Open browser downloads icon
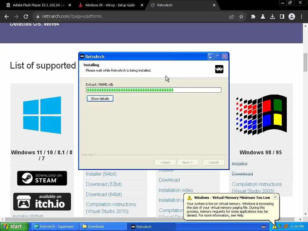Image resolution: width=308 pixels, height=231 pixels. pos(273,17)
